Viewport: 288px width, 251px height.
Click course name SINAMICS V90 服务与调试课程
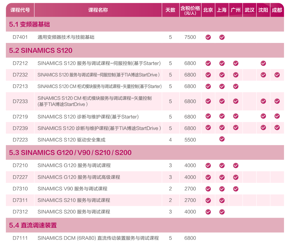click(72, 189)
